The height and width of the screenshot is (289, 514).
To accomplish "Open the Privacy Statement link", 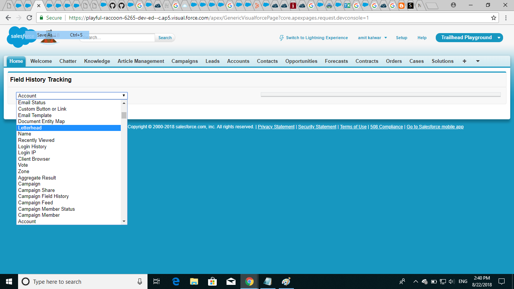I will (x=276, y=127).
